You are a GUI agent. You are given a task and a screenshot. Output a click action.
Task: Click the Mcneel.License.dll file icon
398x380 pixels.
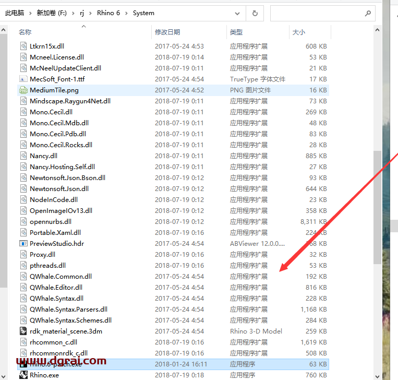[x=23, y=57]
